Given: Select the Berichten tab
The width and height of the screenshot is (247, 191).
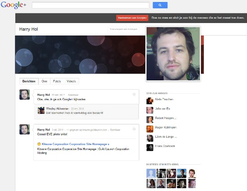Looking at the screenshot, I should 29,81.
